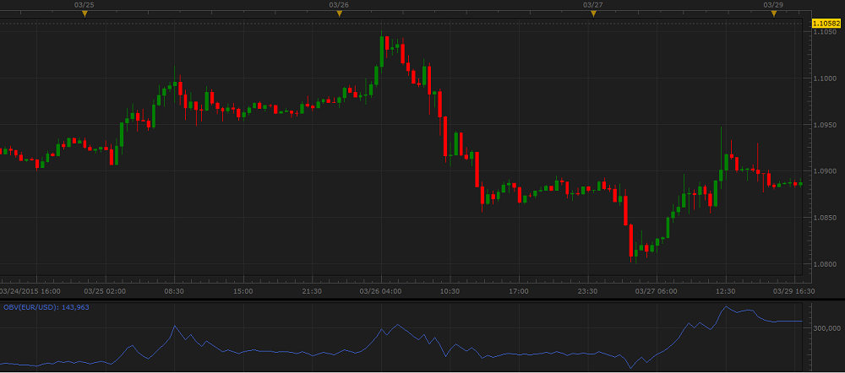Click the 03/26 day marker triangle

(x=339, y=14)
